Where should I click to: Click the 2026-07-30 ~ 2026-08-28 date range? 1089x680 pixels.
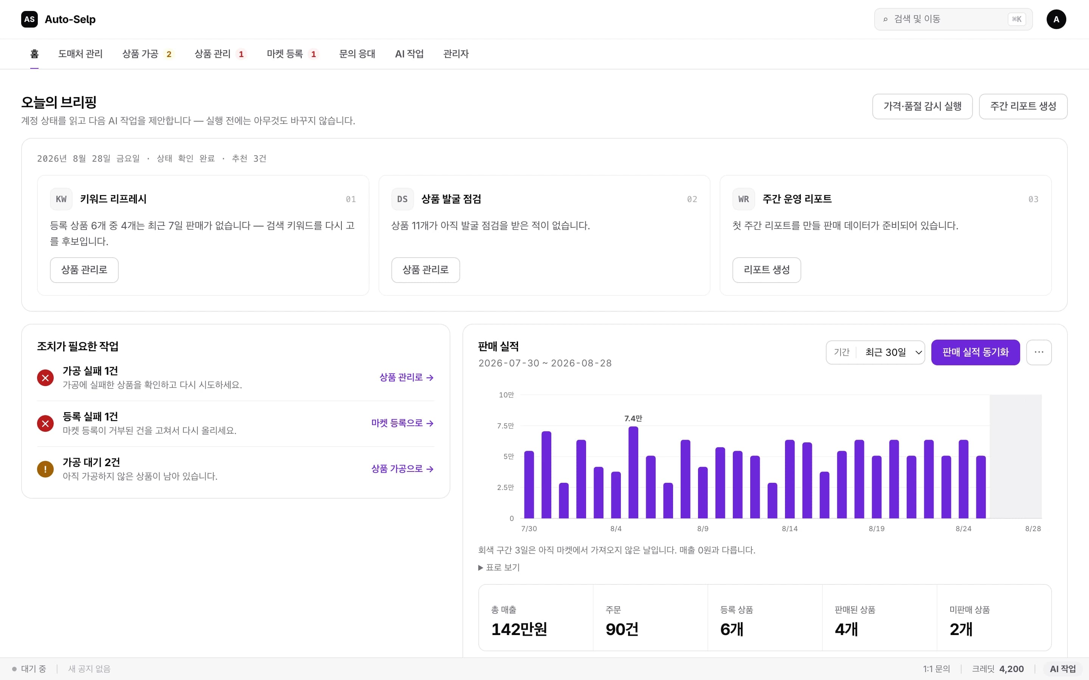click(x=545, y=363)
